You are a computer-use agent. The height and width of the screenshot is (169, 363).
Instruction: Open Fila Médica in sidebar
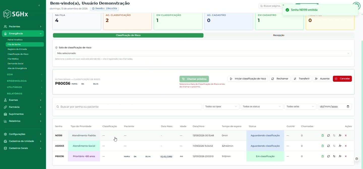click(25, 59)
